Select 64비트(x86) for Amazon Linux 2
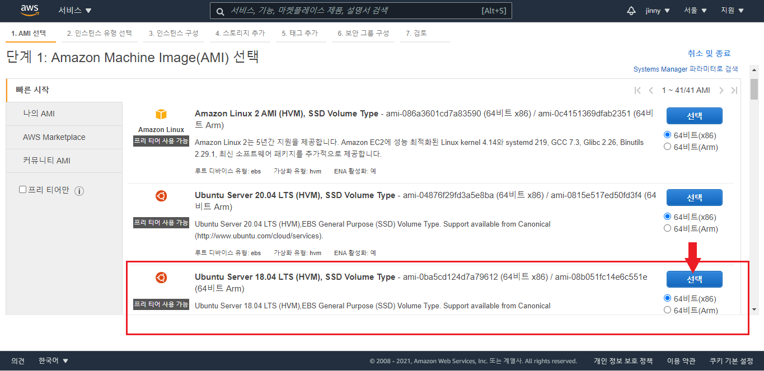 point(667,135)
